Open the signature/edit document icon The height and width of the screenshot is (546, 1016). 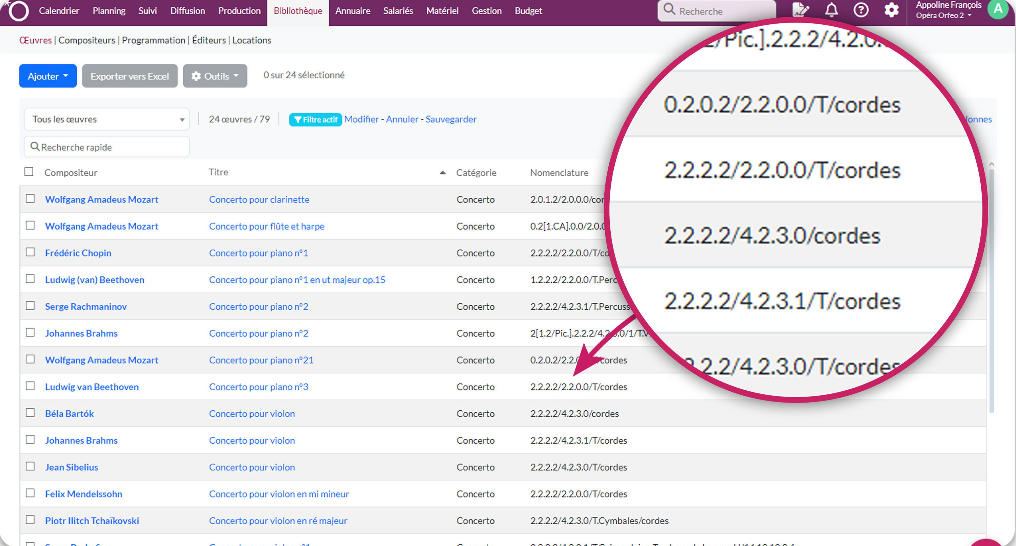pos(800,10)
